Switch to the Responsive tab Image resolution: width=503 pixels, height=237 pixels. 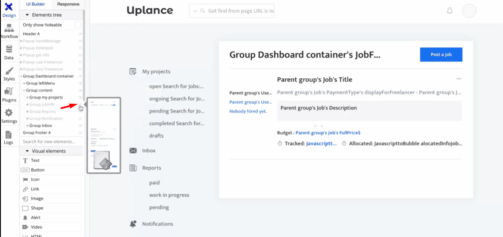68,4
